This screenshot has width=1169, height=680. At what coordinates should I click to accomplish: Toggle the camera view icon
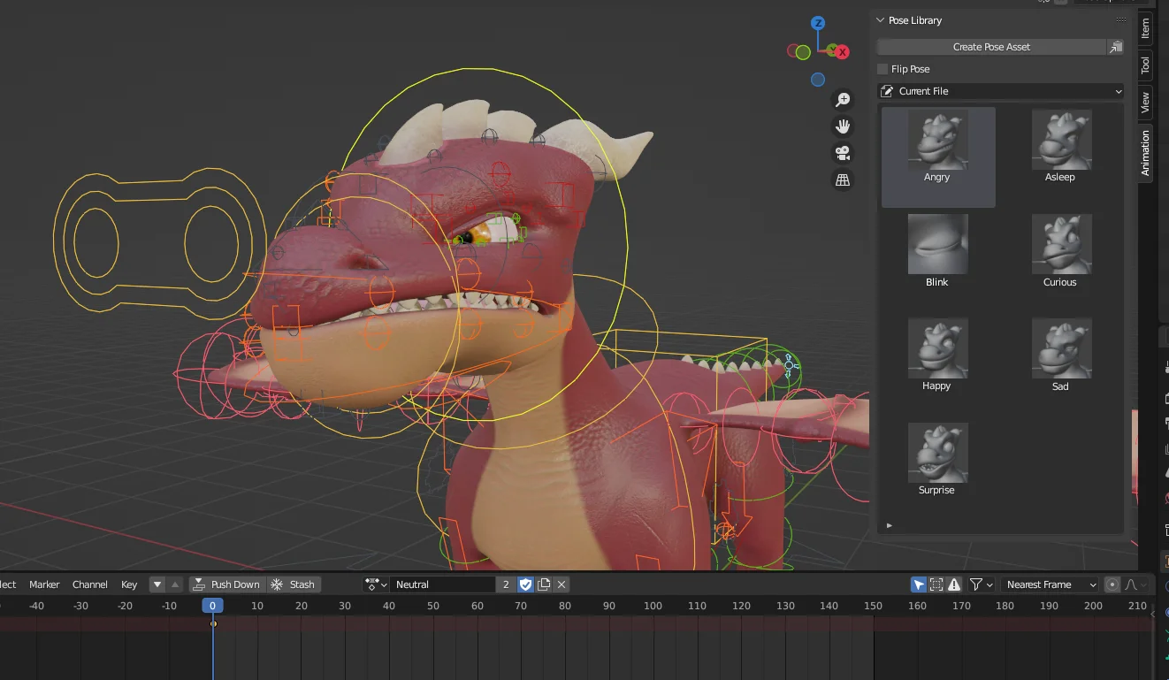pyautogui.click(x=843, y=153)
